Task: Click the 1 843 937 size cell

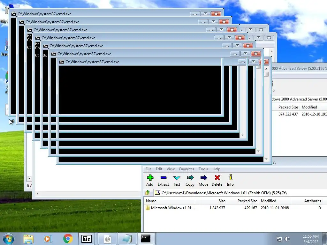Action: 217,208
